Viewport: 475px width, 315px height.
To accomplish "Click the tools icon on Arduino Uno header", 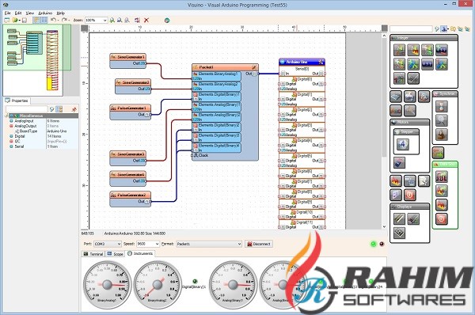I will (321, 62).
